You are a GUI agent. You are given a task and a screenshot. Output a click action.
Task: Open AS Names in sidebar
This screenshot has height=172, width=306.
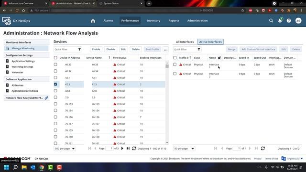[17, 85]
